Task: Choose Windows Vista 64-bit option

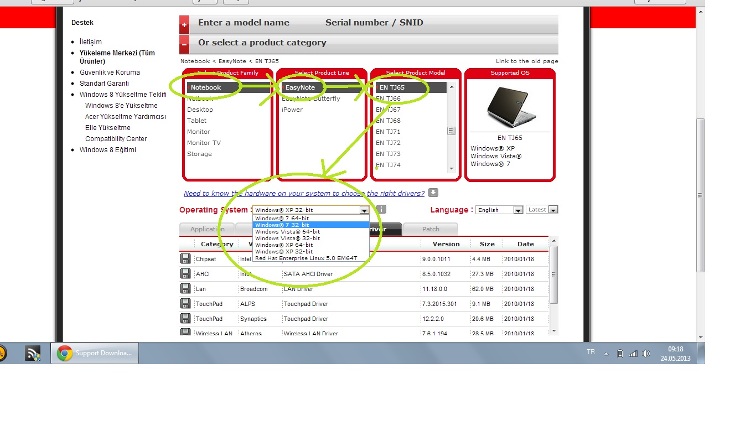Action: pyautogui.click(x=311, y=231)
